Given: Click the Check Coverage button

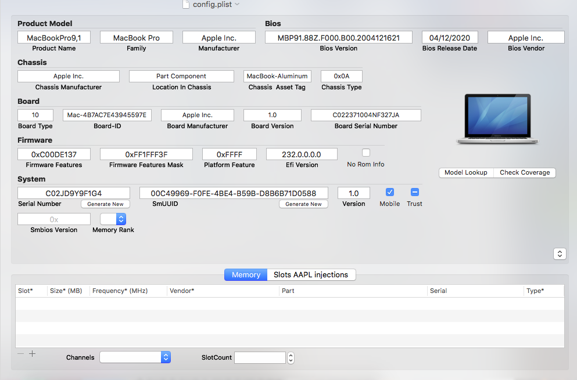Looking at the screenshot, I should point(525,172).
